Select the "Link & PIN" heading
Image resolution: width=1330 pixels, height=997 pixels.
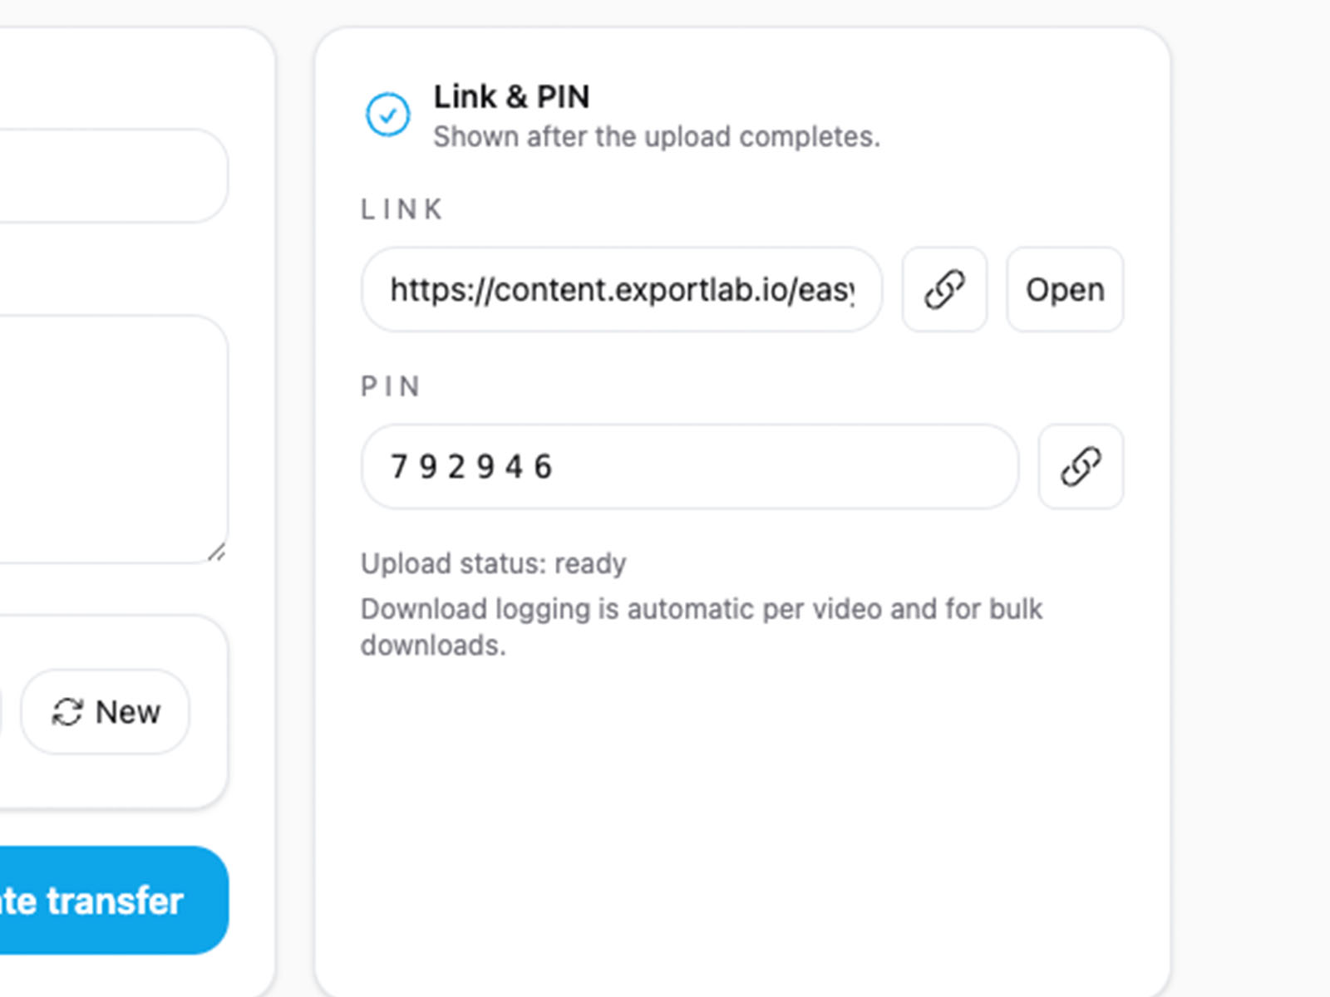click(511, 97)
